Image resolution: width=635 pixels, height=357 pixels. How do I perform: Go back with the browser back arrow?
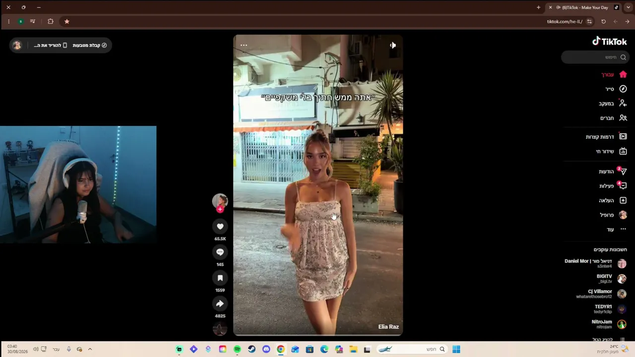[x=628, y=21]
